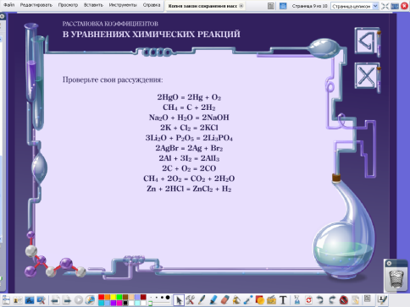Open the Инструменты menu
Image resolution: width=410 pixels, height=307 pixels.
[123, 5]
